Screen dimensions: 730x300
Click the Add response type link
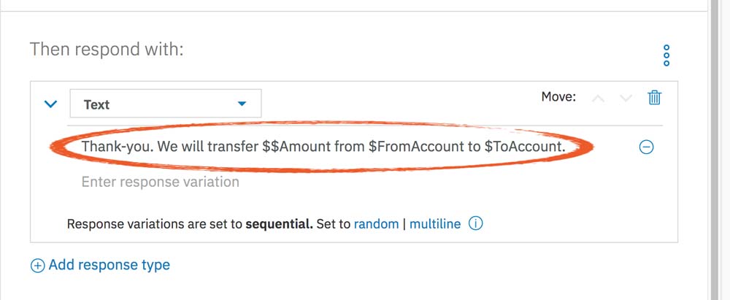(x=109, y=265)
